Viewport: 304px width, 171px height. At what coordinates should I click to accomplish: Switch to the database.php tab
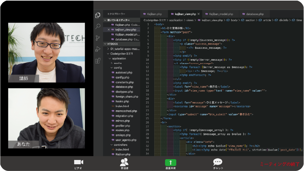[255, 14]
